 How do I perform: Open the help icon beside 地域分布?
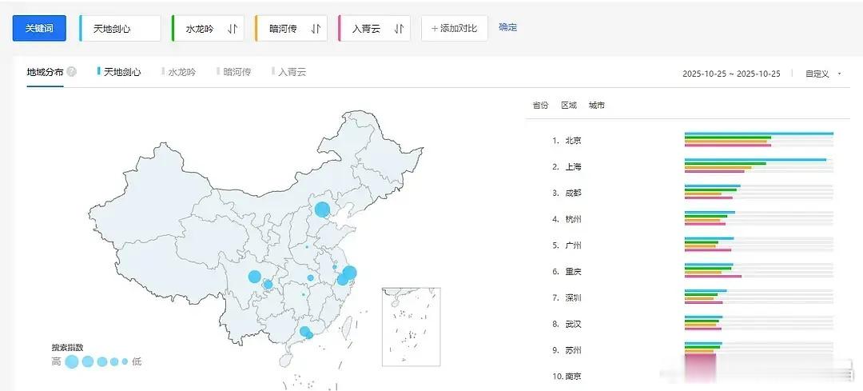pyautogui.click(x=72, y=72)
